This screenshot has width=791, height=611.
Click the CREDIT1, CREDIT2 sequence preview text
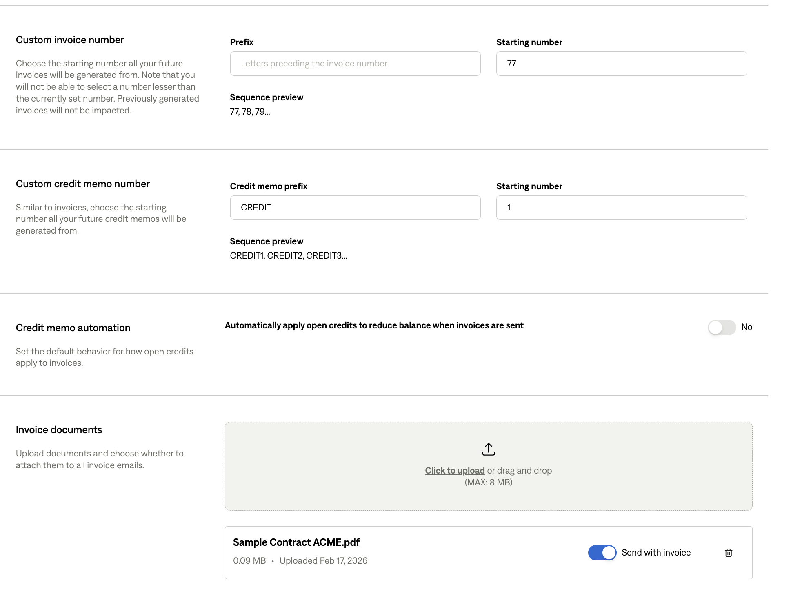(x=288, y=256)
